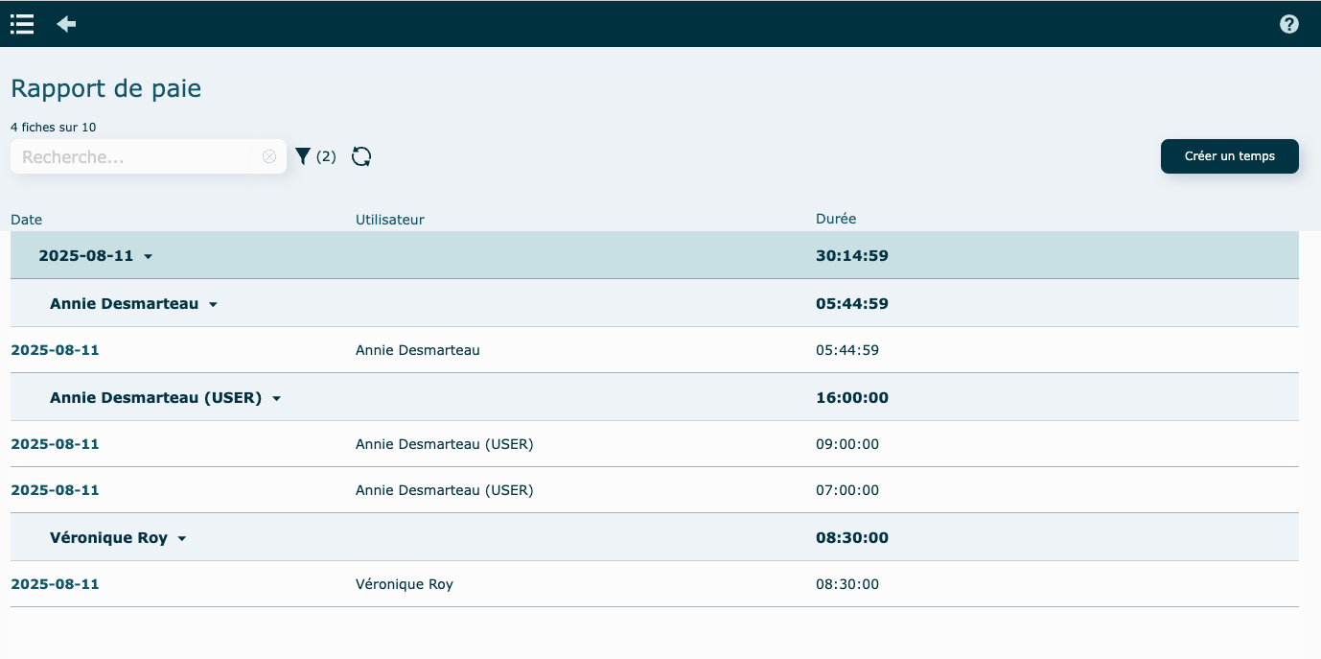Open the help question mark icon

click(x=1289, y=24)
